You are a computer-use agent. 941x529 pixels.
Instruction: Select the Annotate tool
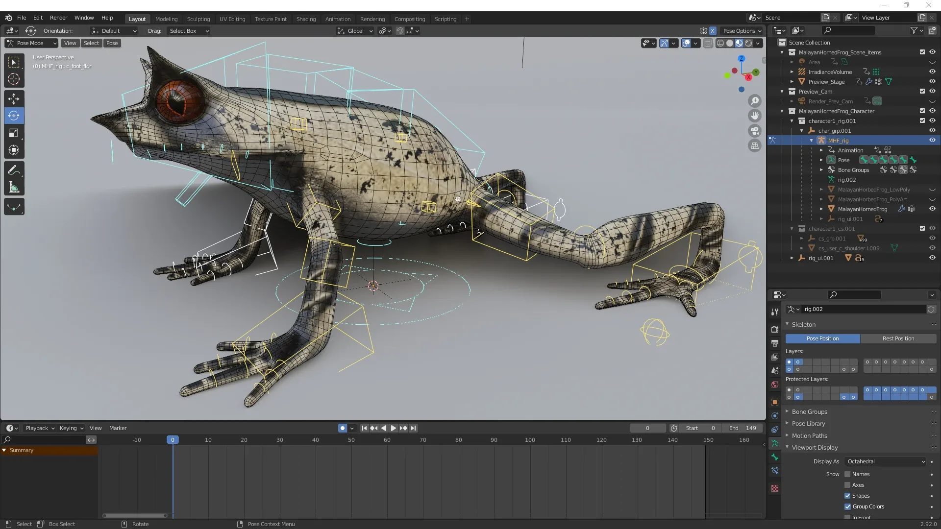click(x=14, y=170)
